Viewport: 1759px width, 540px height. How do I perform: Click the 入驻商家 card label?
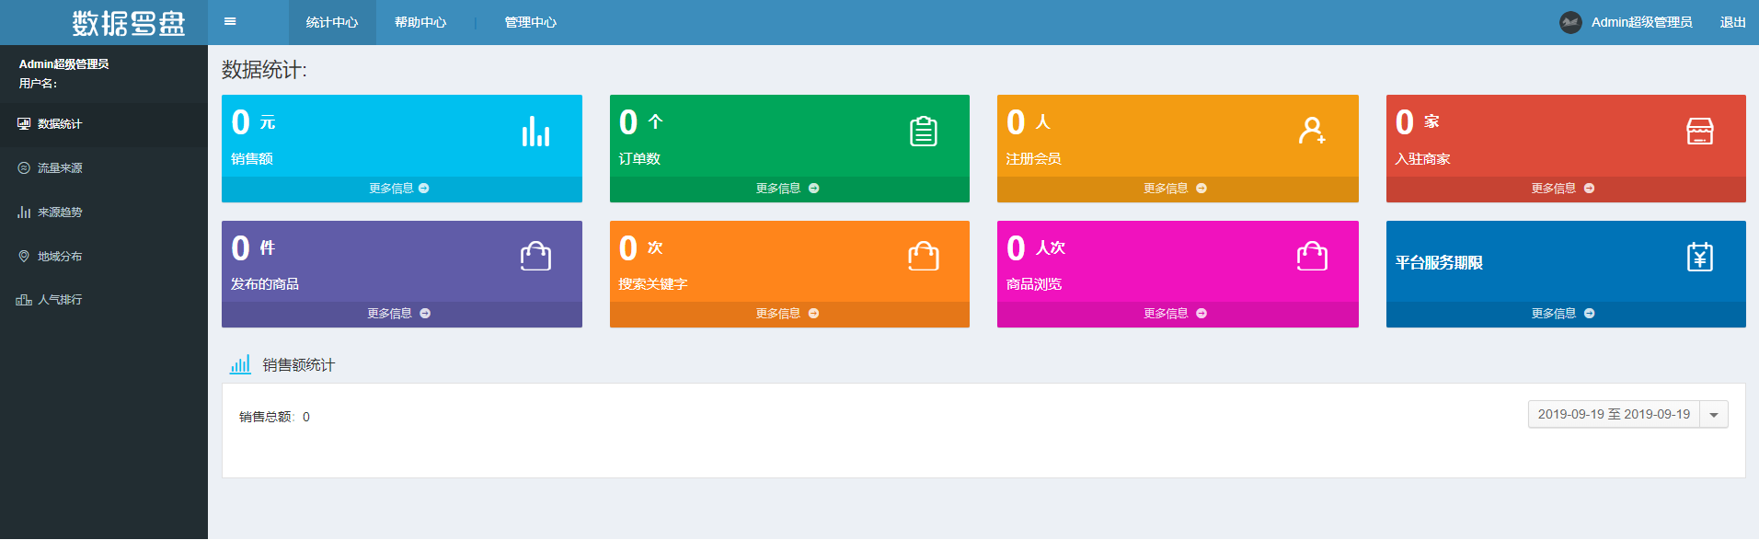pos(1423,159)
